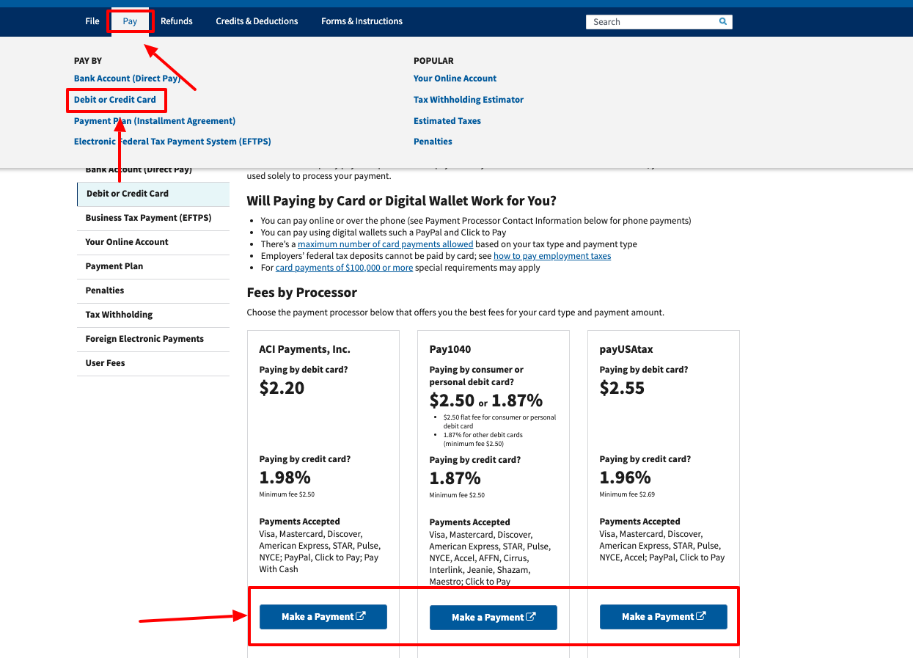Select File from the navigation bar

coord(92,21)
